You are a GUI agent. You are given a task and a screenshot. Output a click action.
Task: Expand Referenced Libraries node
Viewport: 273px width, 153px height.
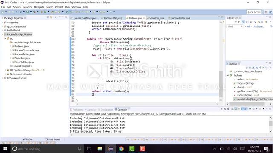click(5, 74)
